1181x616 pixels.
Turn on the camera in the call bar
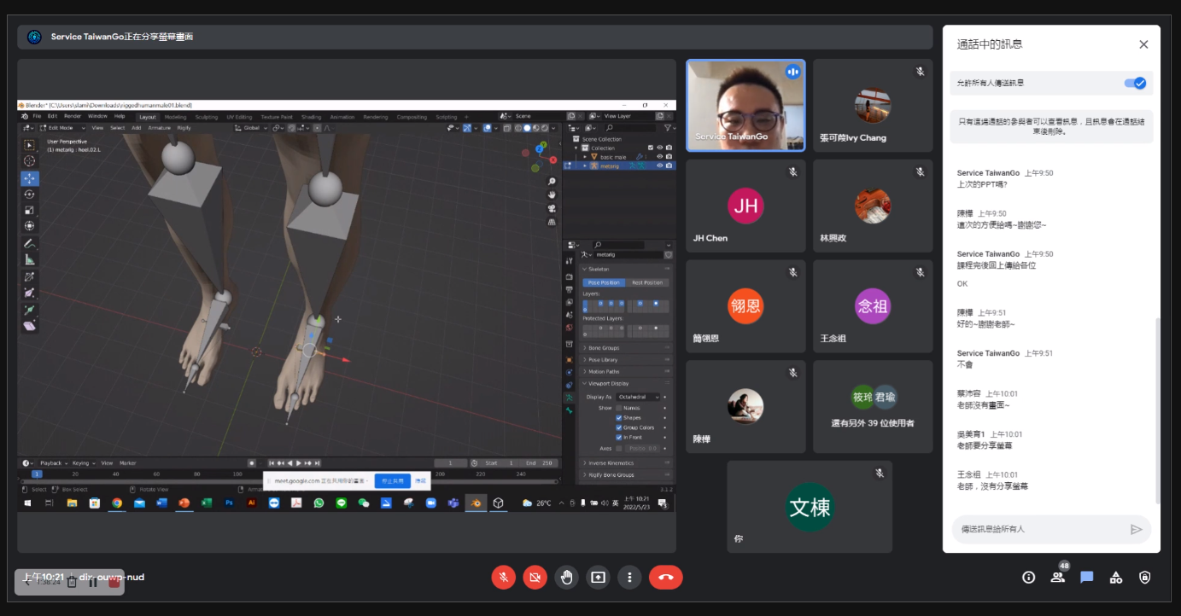535,578
